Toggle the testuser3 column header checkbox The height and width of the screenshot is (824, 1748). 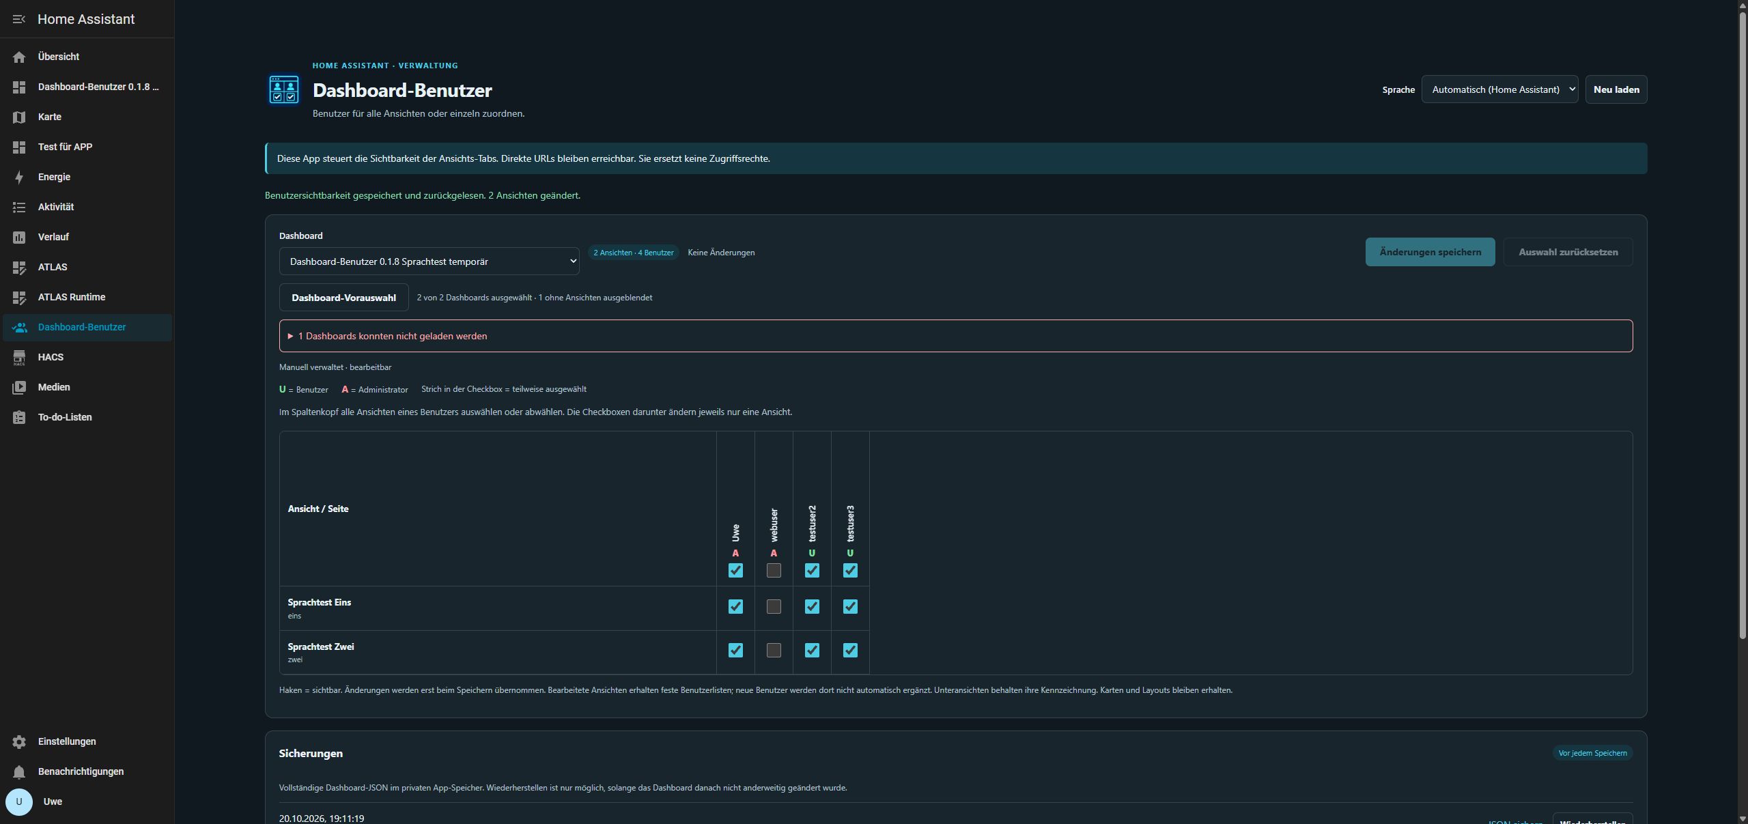coord(850,570)
